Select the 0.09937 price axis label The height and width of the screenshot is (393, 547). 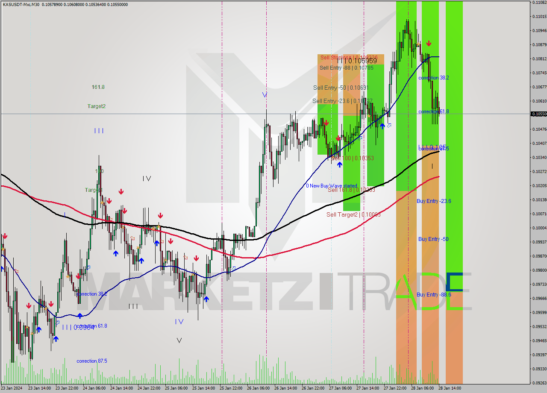tap(539, 242)
